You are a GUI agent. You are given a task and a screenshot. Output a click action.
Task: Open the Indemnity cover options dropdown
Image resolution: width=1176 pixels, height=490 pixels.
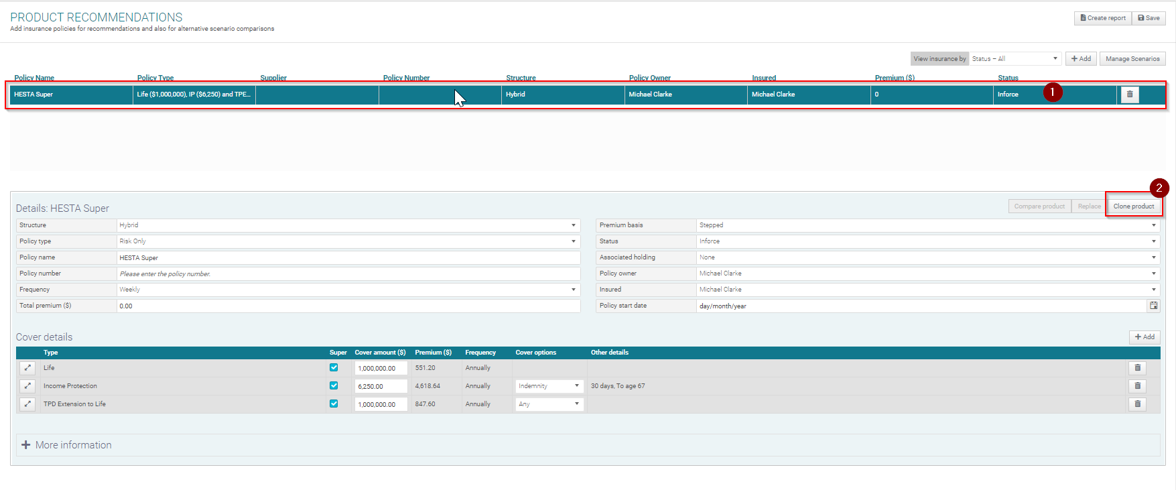pos(549,386)
